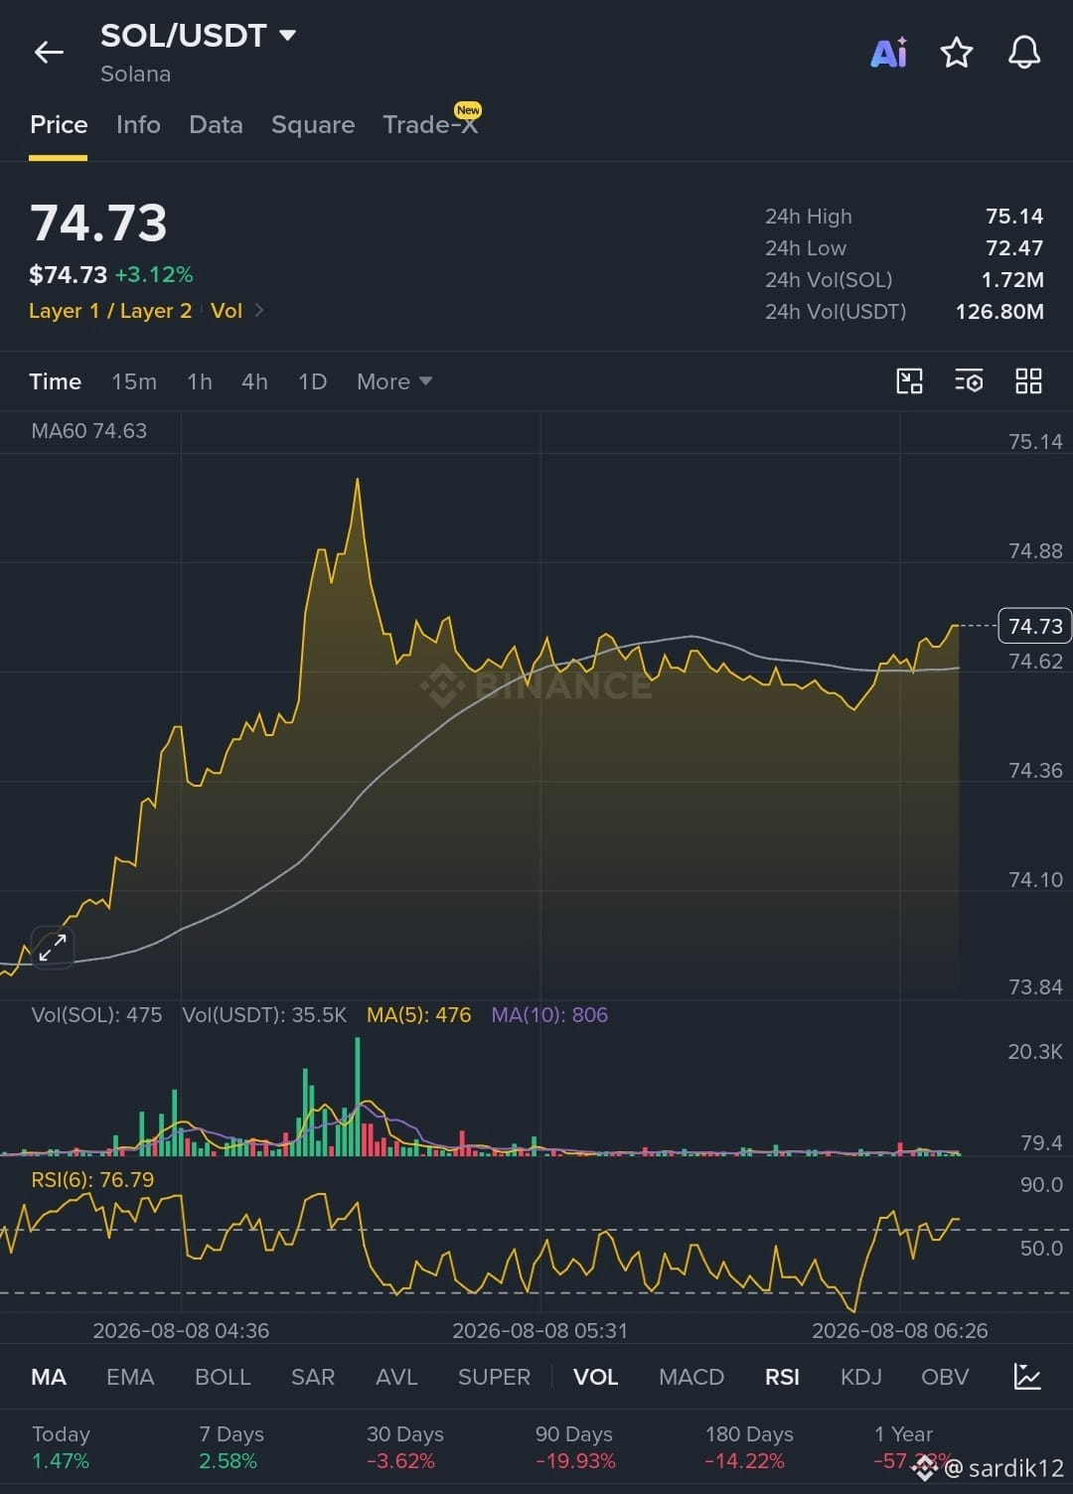Select the Time chart interval
This screenshot has height=1494, width=1073.
click(55, 381)
